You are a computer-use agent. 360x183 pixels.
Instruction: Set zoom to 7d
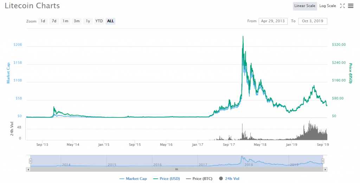[54, 21]
